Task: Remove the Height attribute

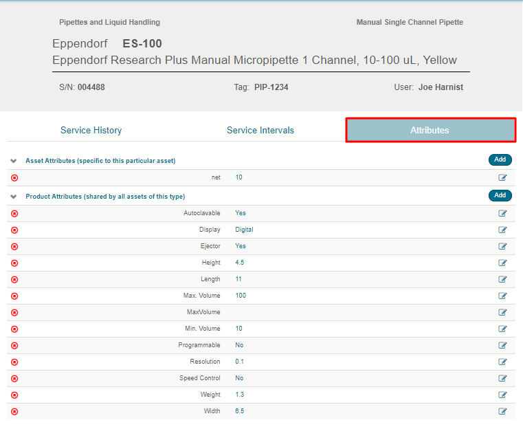Action: click(x=14, y=263)
